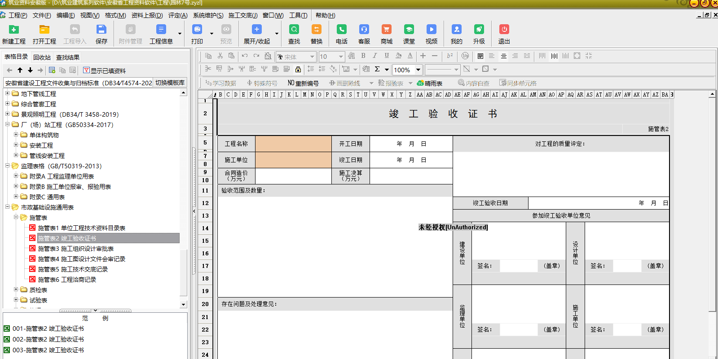Switch to the 回收站 tab
This screenshot has height=359, width=718.
click(x=42, y=57)
